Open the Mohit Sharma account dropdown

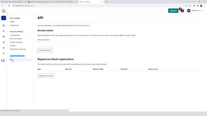pos(198,11)
